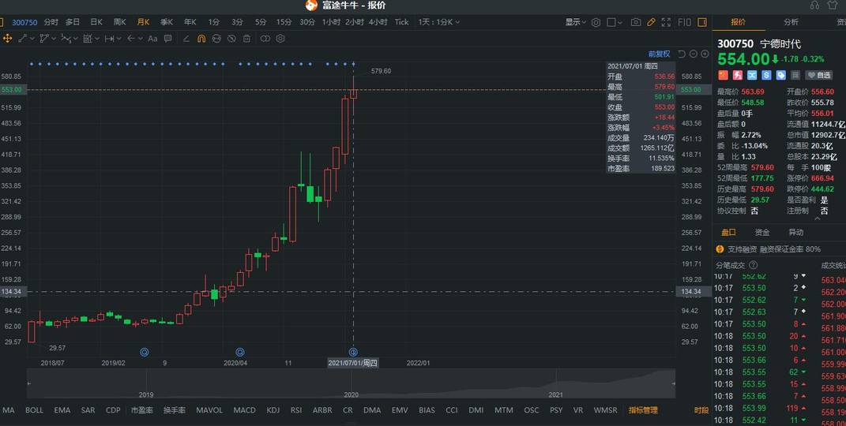846x426 pixels.
Task: Switch to 周K weekly chart
Action: pos(119,22)
